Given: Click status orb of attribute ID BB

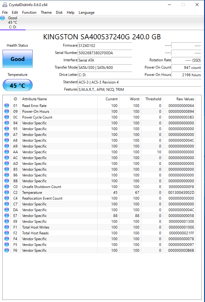Looking at the screenshot, I should point(7,181).
